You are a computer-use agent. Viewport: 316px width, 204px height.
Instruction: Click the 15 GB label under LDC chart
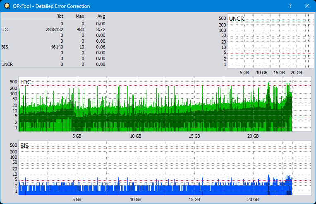[x=194, y=136]
